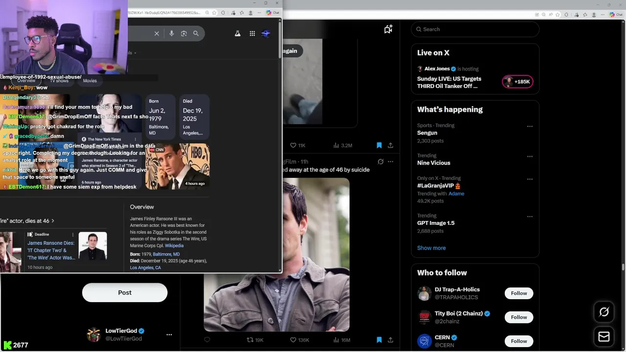Open LowTierGod account switcher menu

tap(169, 335)
